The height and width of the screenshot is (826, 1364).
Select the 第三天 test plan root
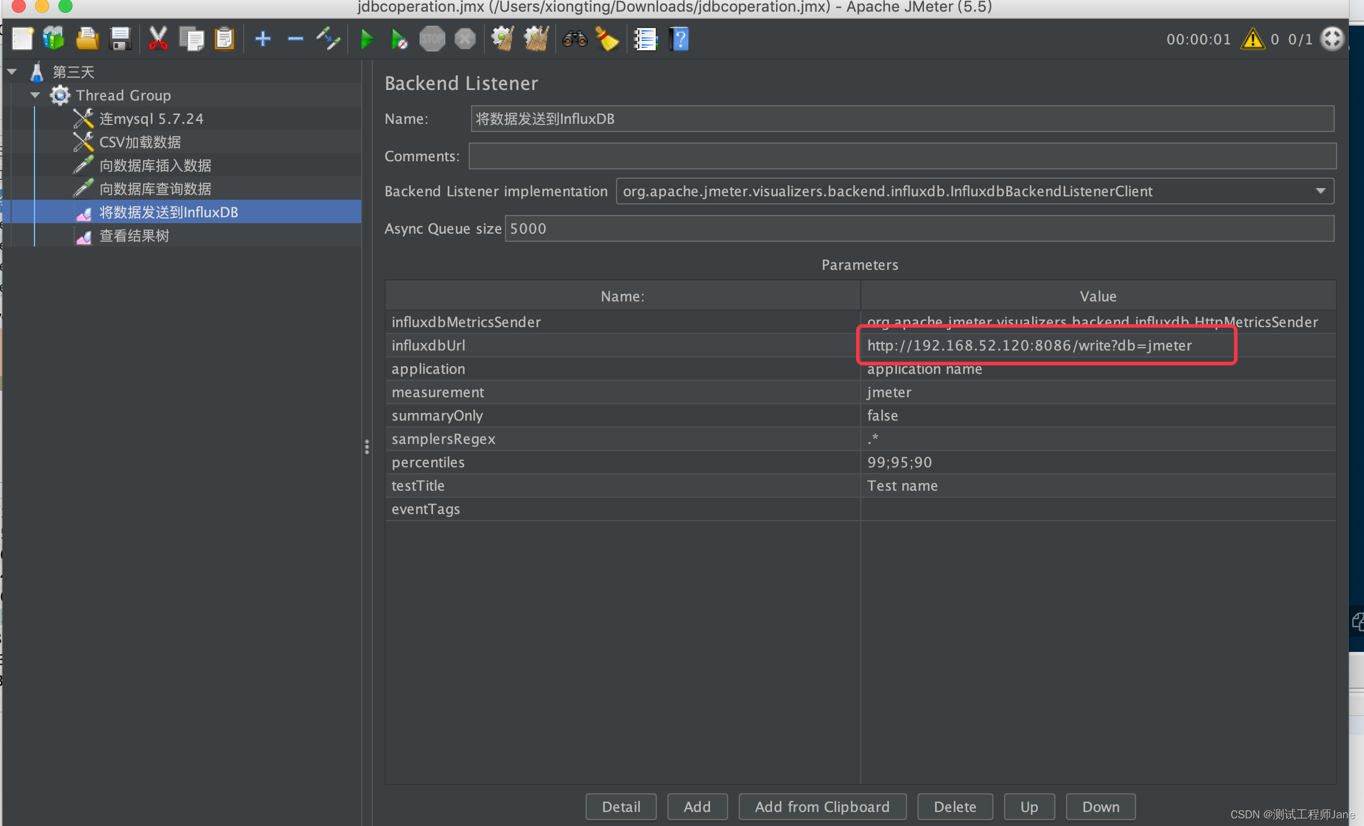click(74, 72)
